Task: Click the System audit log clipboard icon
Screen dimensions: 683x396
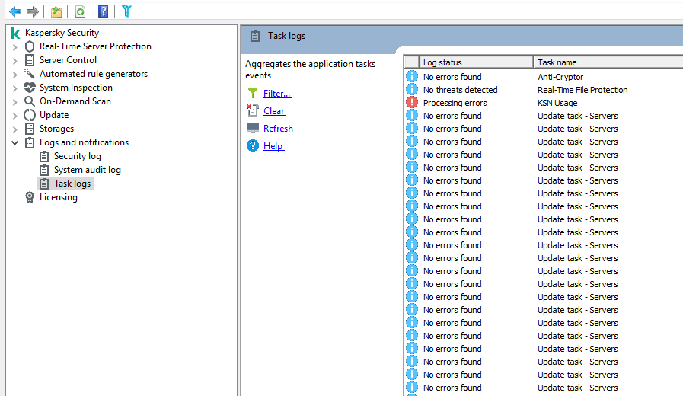Action: (x=44, y=170)
